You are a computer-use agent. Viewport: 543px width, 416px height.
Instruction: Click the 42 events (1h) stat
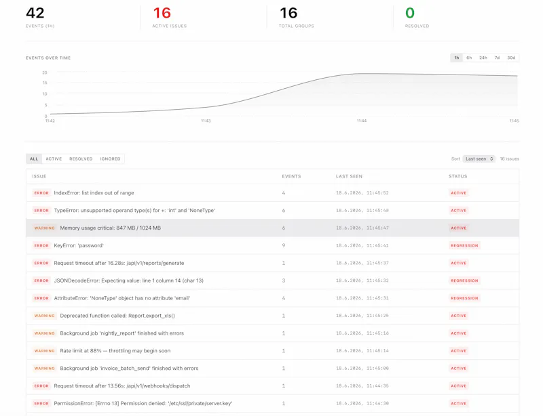(x=40, y=18)
